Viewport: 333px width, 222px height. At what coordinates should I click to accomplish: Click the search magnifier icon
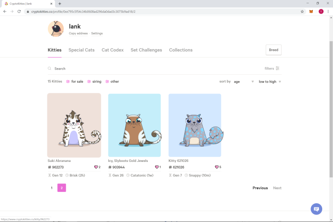tap(50, 69)
